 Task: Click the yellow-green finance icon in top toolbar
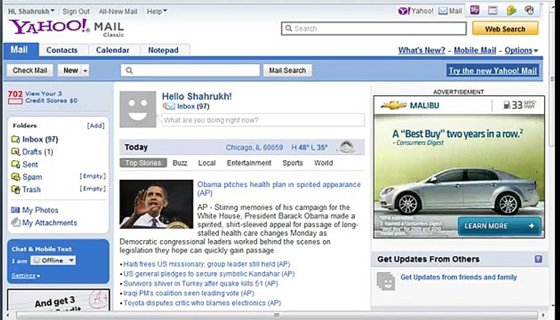511,10
